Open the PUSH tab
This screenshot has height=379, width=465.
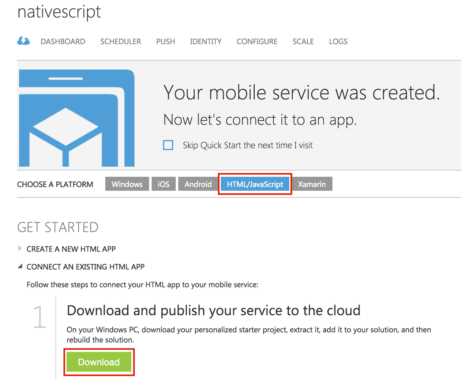tap(165, 42)
